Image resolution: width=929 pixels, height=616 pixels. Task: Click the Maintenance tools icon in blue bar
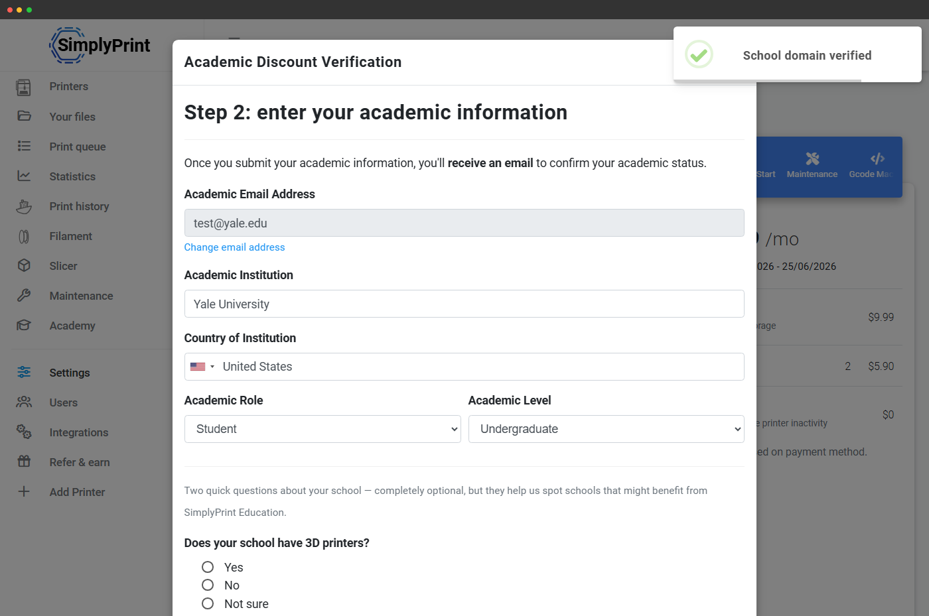(x=812, y=158)
